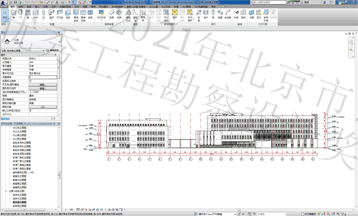
Task: Click 编辑 button for 可见性/图形替换
Action: [43, 85]
